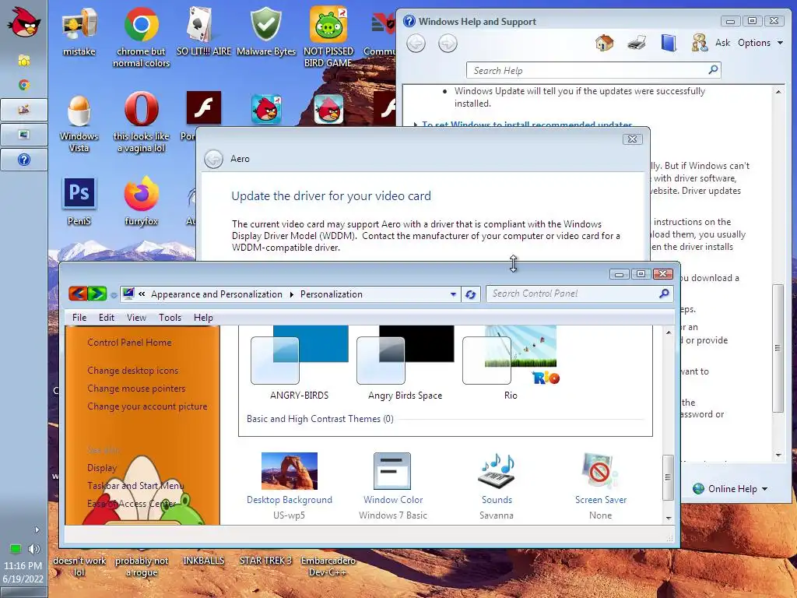The width and height of the screenshot is (797, 598).
Task: Click 'Appearance and Personalization' breadcrumb
Action: coord(216,294)
